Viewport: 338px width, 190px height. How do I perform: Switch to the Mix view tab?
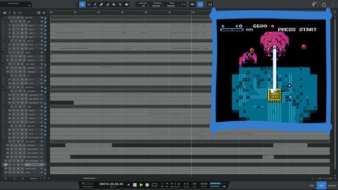322,185
